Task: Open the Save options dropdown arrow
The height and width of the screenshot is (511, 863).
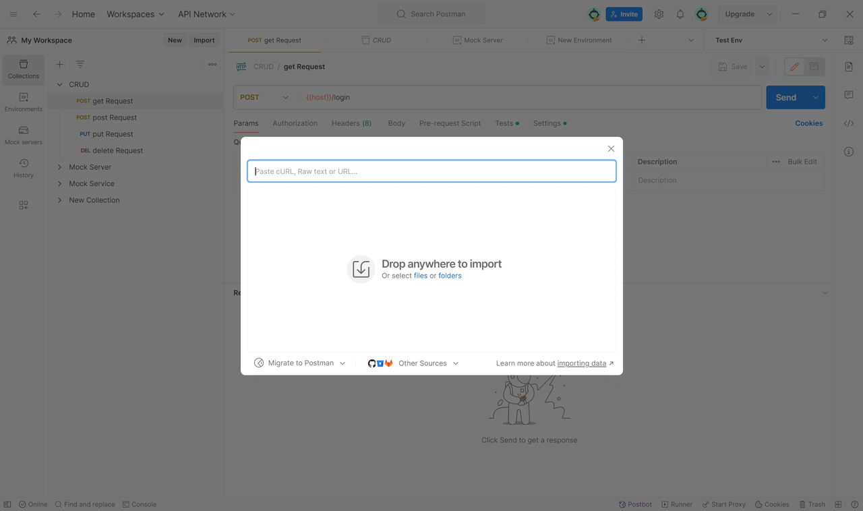Action: [762, 67]
